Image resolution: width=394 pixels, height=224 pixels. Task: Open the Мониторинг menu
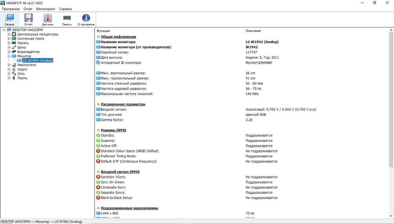[45, 9]
